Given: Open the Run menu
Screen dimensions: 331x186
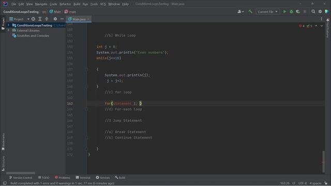Looking at the screenshot, I should click(x=85, y=4).
